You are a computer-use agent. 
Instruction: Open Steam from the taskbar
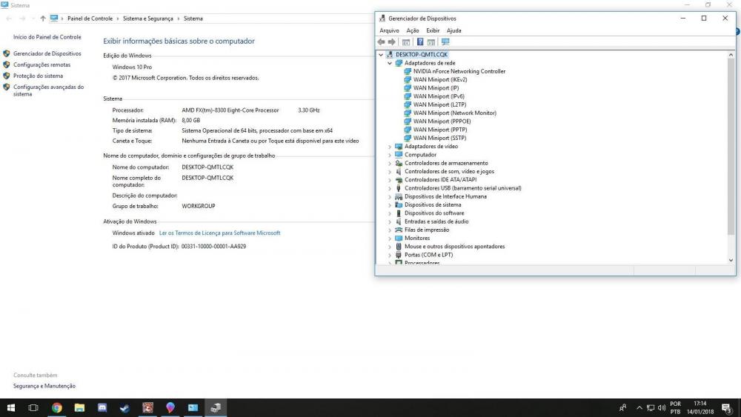coord(124,407)
